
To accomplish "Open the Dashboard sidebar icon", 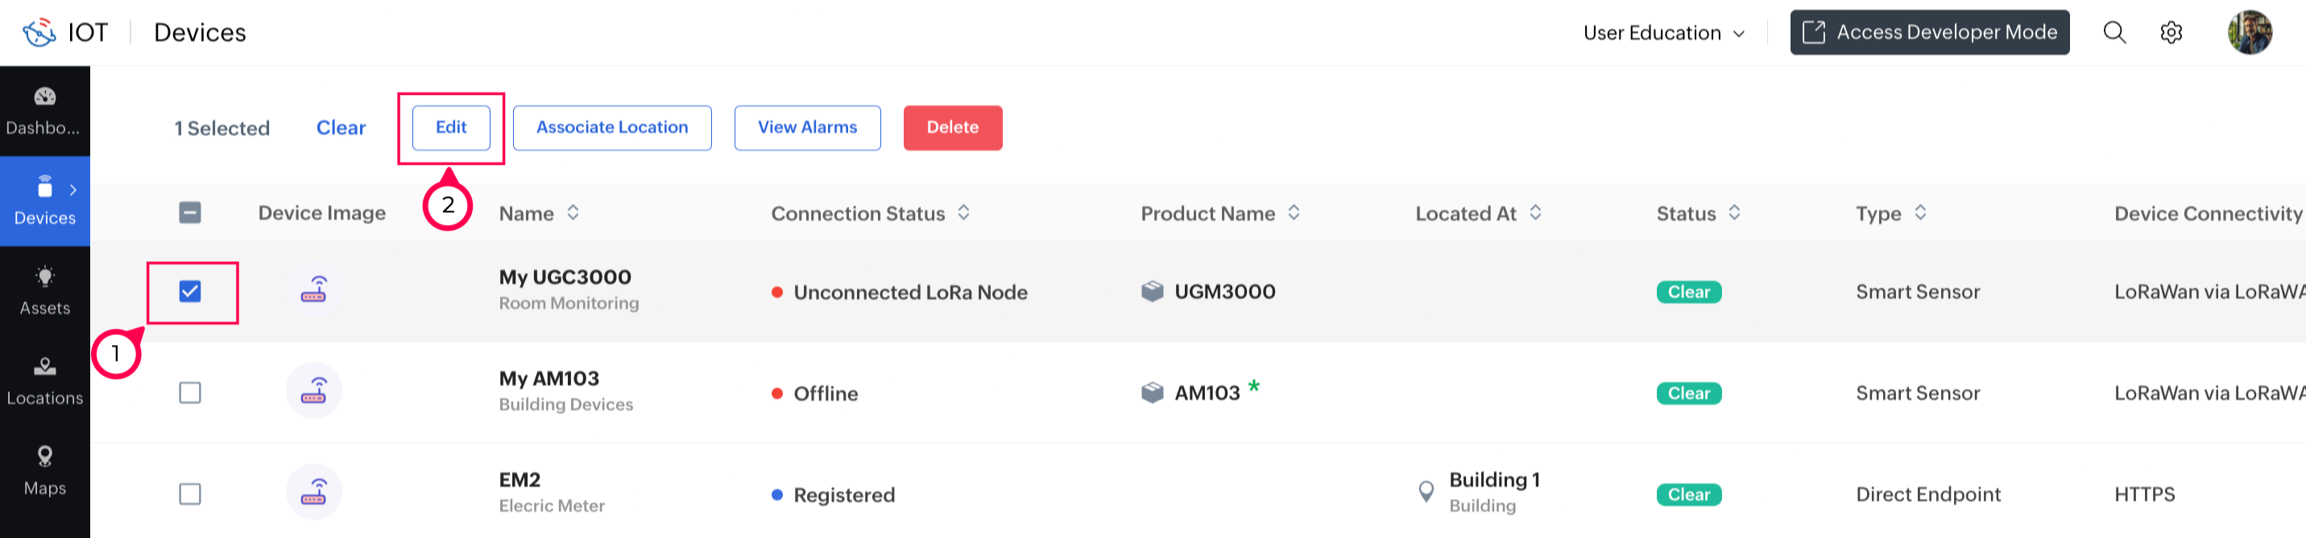I will [x=45, y=97].
